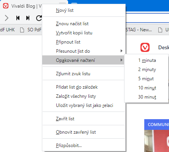
Task: Set reload interval to 10 minut
Action: pos(147,88)
